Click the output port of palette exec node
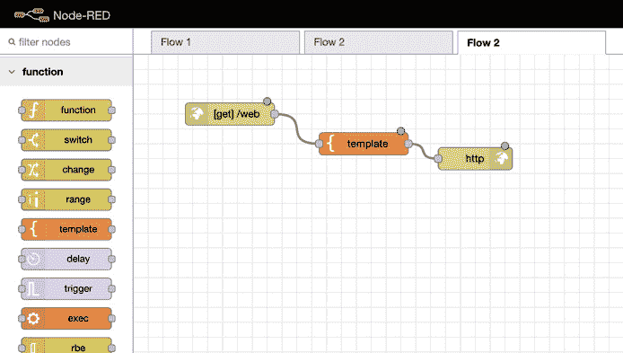This screenshot has height=353, width=623. [x=111, y=318]
